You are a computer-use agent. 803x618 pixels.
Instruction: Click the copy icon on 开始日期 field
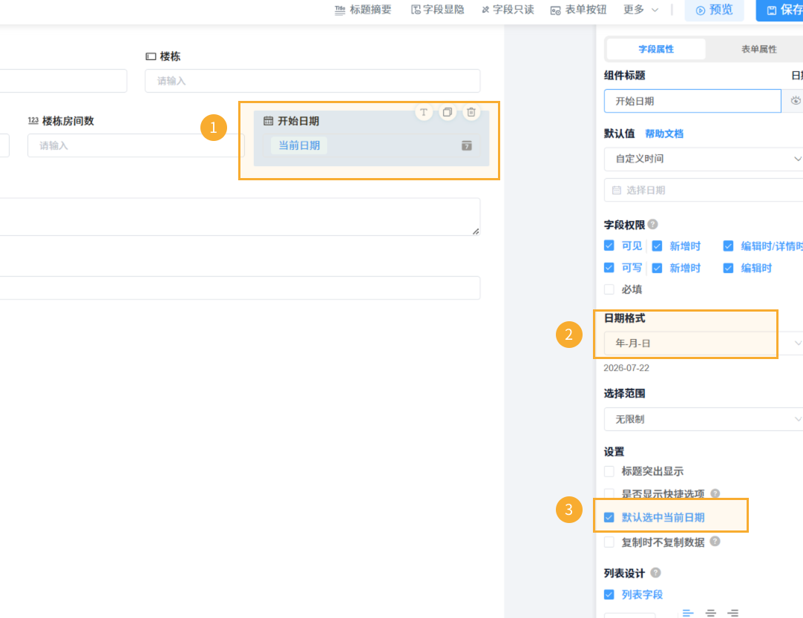tap(448, 112)
